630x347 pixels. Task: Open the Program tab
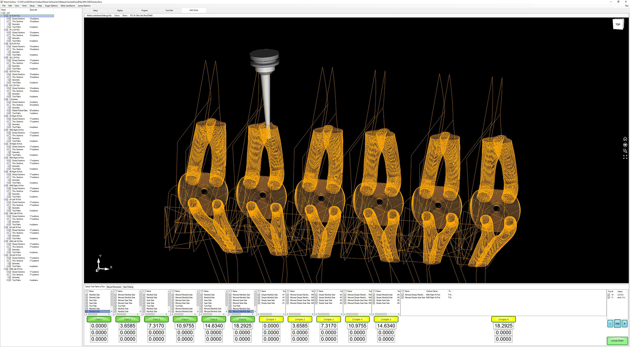click(x=145, y=10)
